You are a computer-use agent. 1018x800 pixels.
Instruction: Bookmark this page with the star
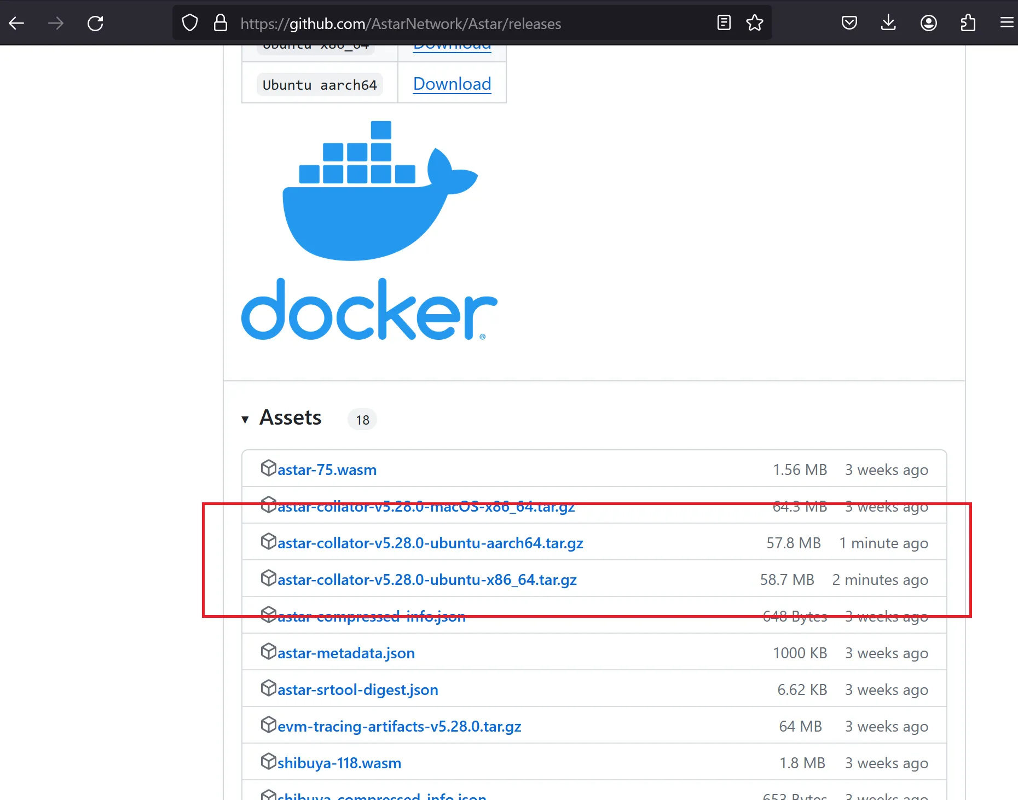(754, 23)
